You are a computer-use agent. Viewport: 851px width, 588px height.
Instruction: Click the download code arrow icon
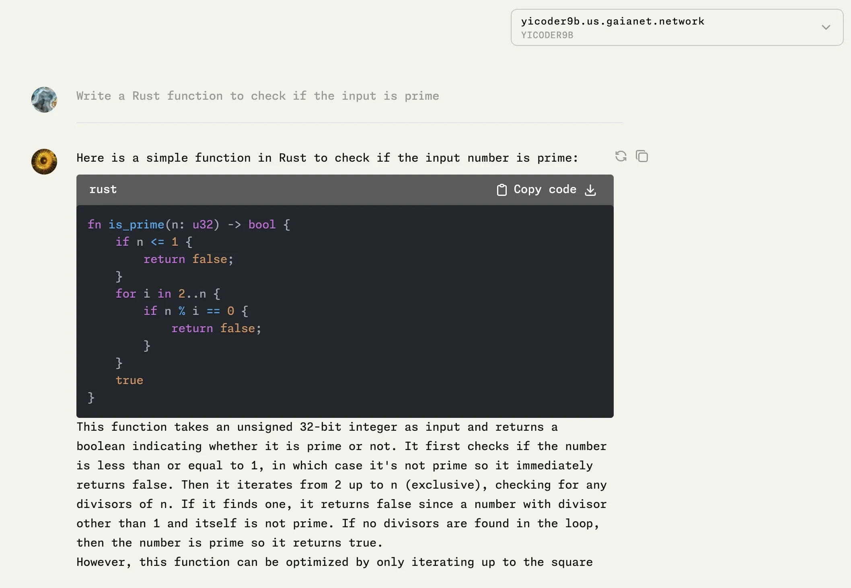point(590,190)
